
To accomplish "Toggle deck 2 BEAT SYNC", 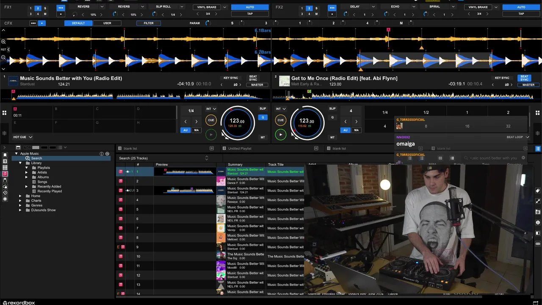I will (x=524, y=78).
